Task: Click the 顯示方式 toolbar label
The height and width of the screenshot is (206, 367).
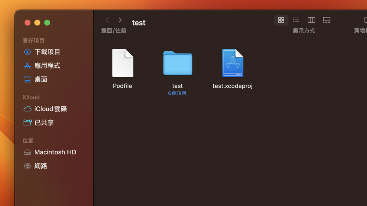Action: pyautogui.click(x=304, y=31)
